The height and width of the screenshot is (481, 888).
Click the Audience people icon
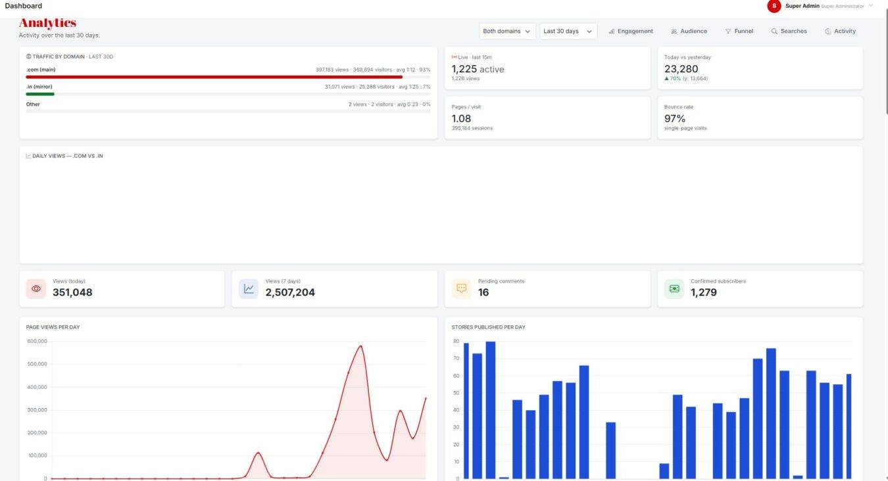click(674, 31)
